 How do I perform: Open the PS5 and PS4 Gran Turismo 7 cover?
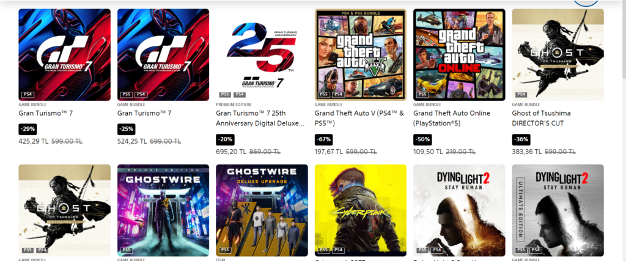tap(163, 54)
